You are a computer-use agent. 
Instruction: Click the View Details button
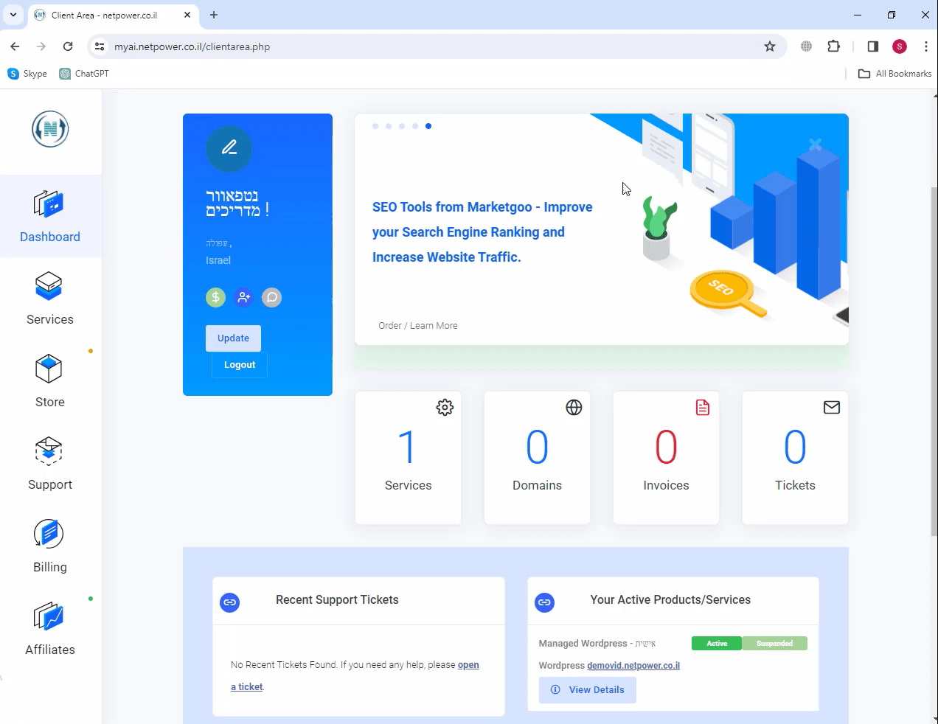pos(588,690)
